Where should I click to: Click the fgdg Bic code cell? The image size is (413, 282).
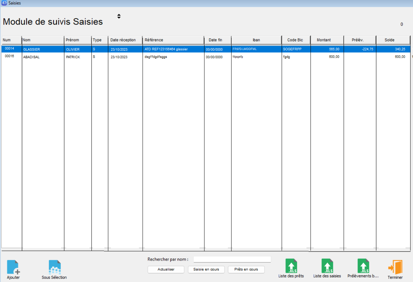pos(286,57)
